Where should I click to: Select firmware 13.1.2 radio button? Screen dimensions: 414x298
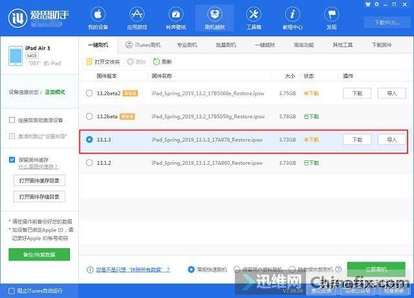89,163
